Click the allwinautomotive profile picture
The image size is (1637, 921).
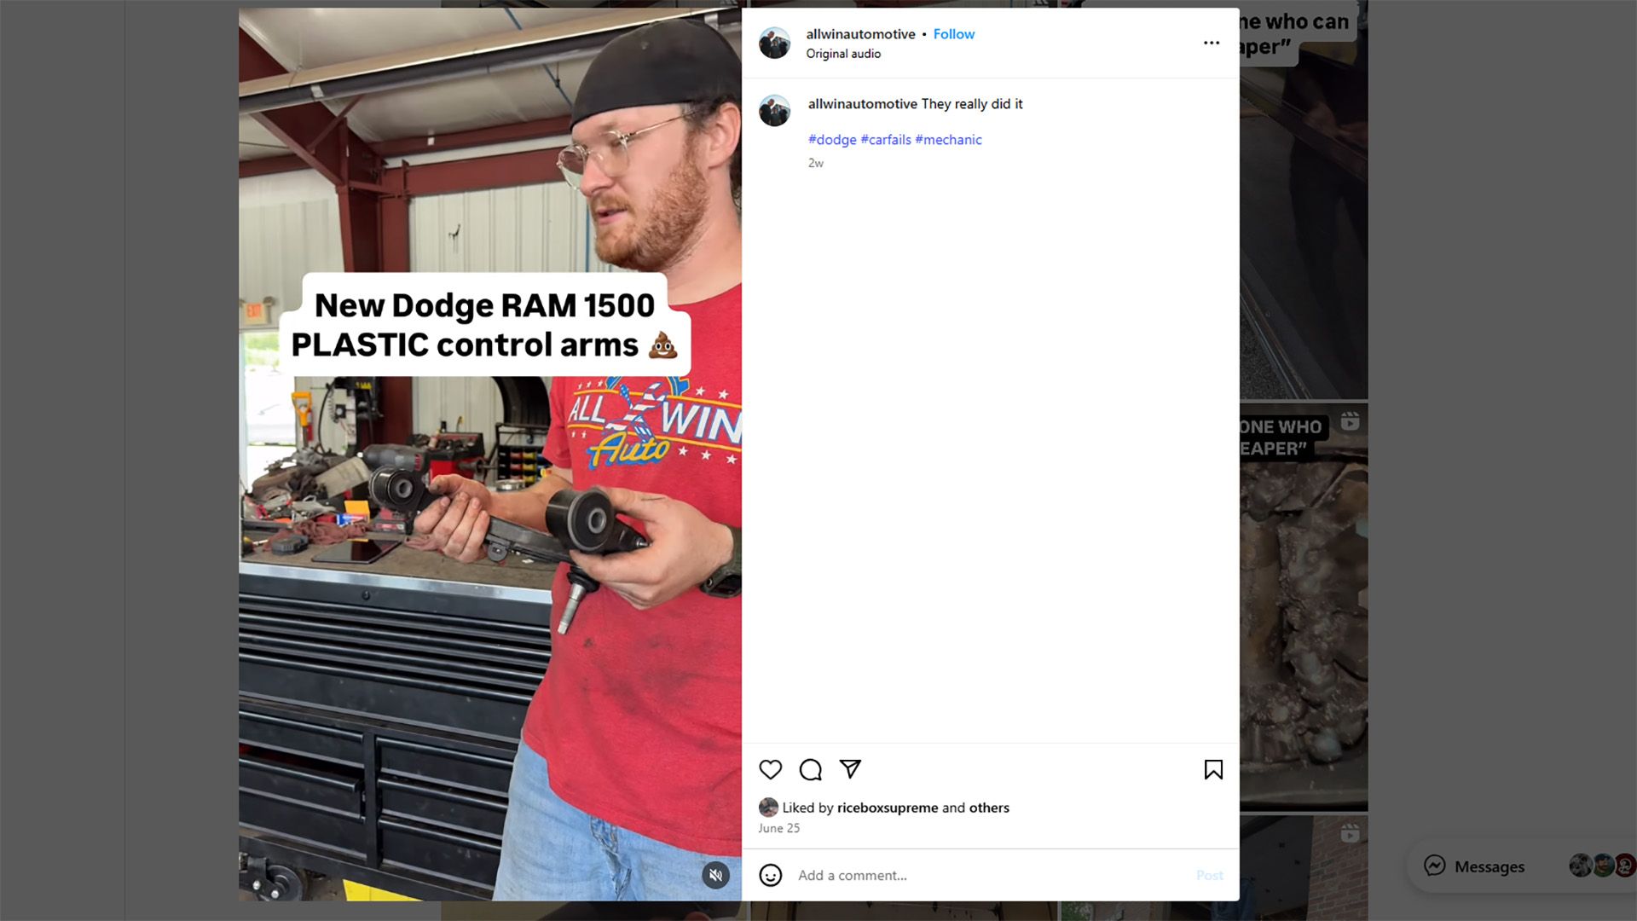point(774,43)
